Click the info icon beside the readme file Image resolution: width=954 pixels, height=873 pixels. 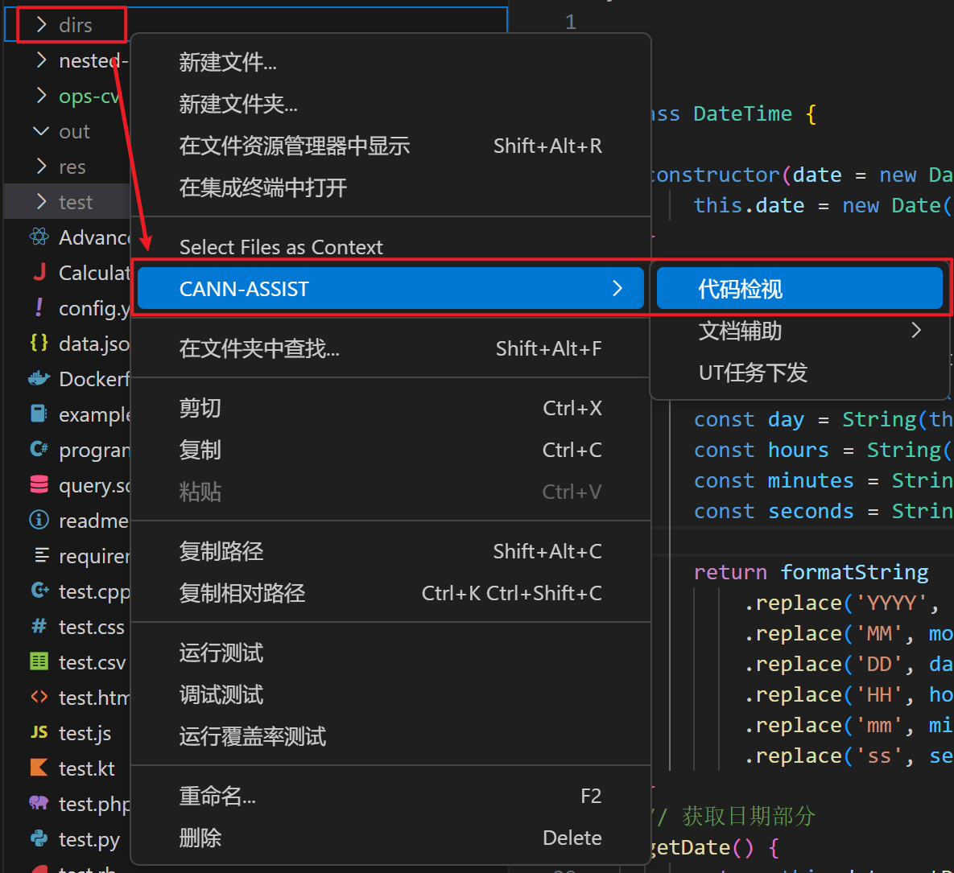coord(39,521)
